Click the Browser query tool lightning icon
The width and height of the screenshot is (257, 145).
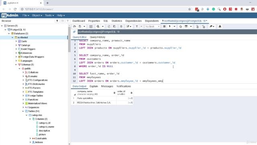57,21
